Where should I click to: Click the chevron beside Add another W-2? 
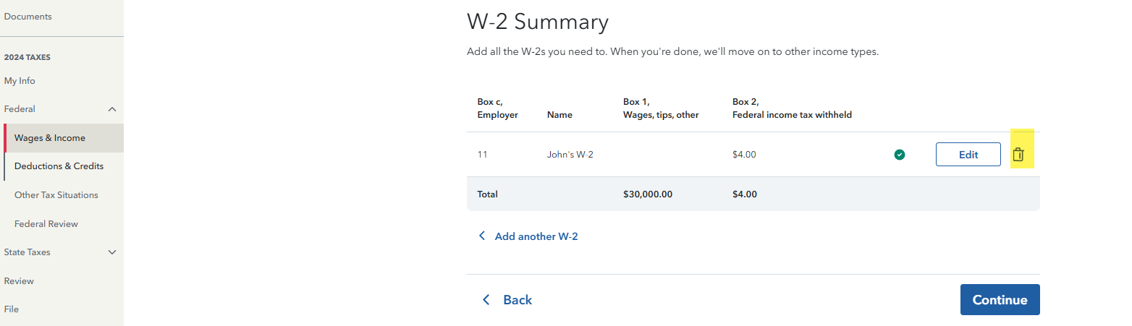[x=482, y=236]
